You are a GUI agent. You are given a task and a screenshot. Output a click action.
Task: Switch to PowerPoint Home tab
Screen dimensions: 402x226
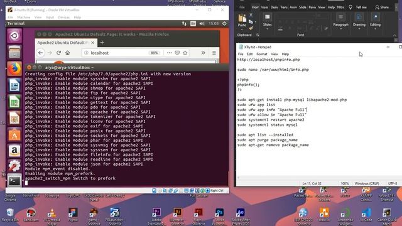pos(255,7)
